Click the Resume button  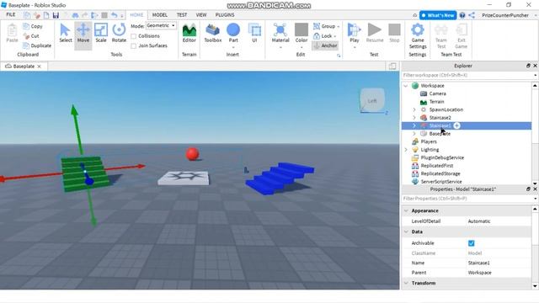pos(374,34)
